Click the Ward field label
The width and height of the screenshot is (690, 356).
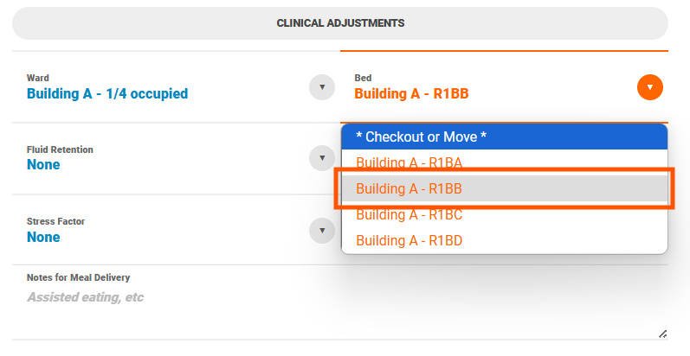pos(38,78)
